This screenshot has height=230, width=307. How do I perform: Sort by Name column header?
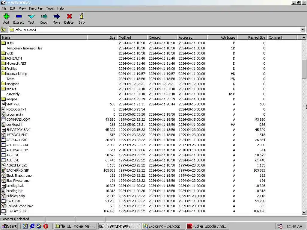pos(44,37)
